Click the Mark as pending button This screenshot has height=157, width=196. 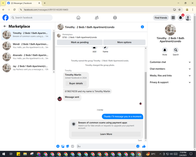click(80, 42)
